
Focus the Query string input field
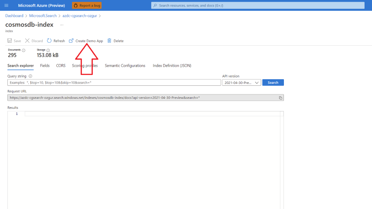pyautogui.click(x=114, y=82)
